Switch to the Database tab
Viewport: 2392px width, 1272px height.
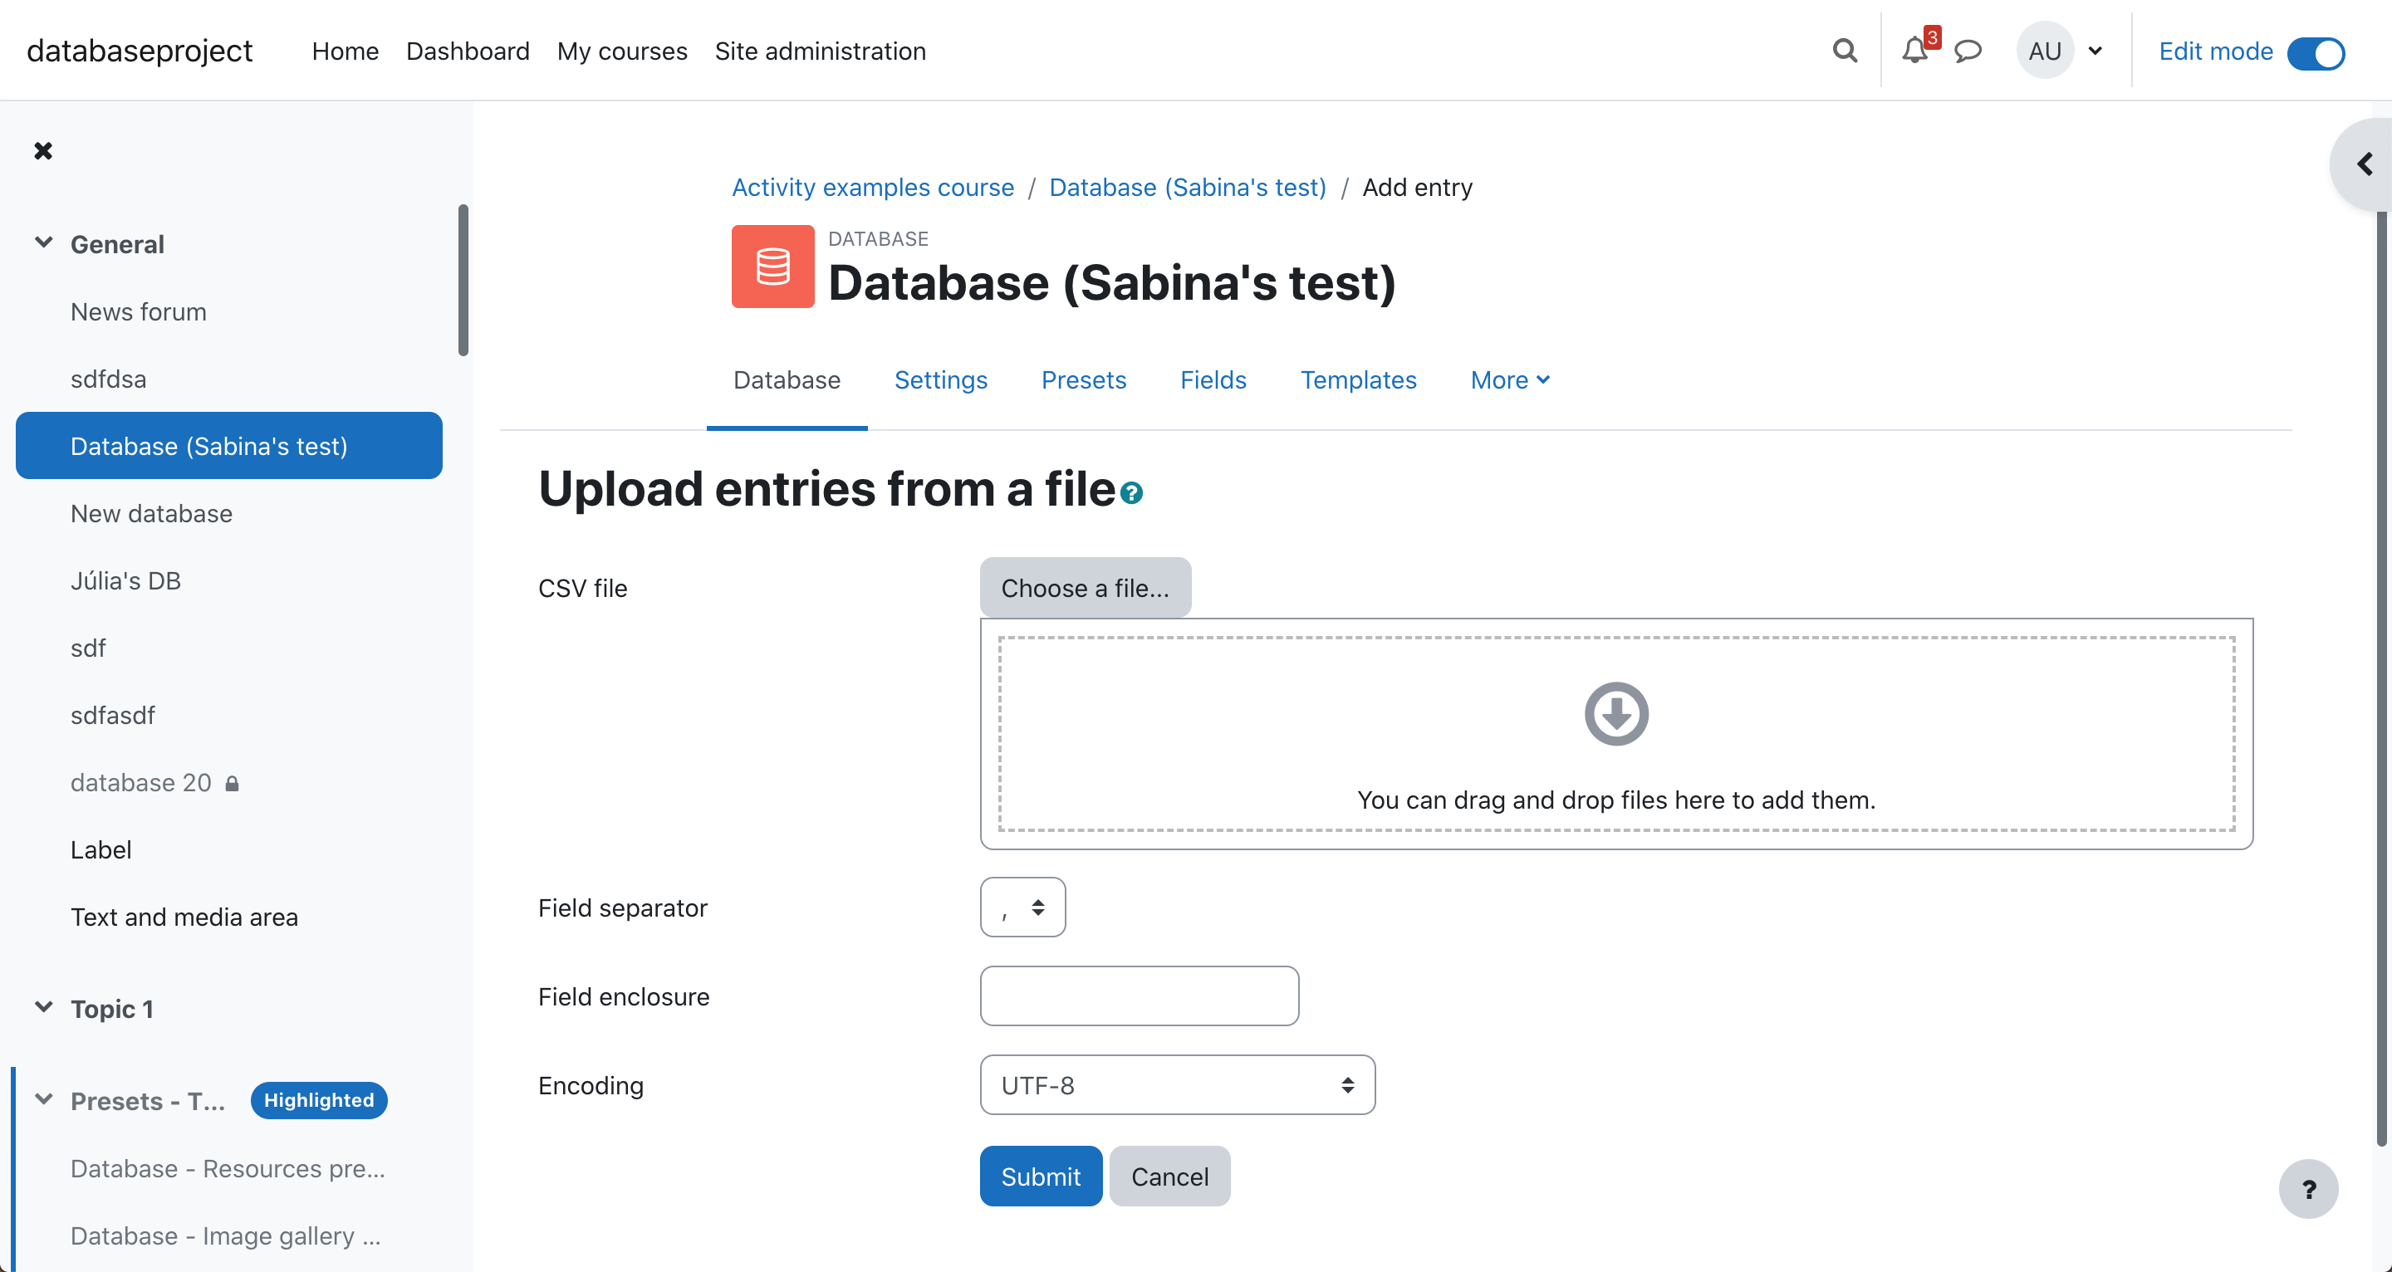coord(787,379)
